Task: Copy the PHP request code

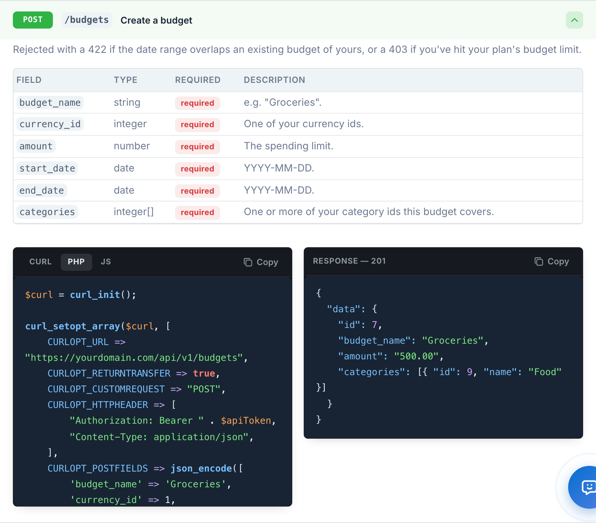Action: pyautogui.click(x=261, y=262)
